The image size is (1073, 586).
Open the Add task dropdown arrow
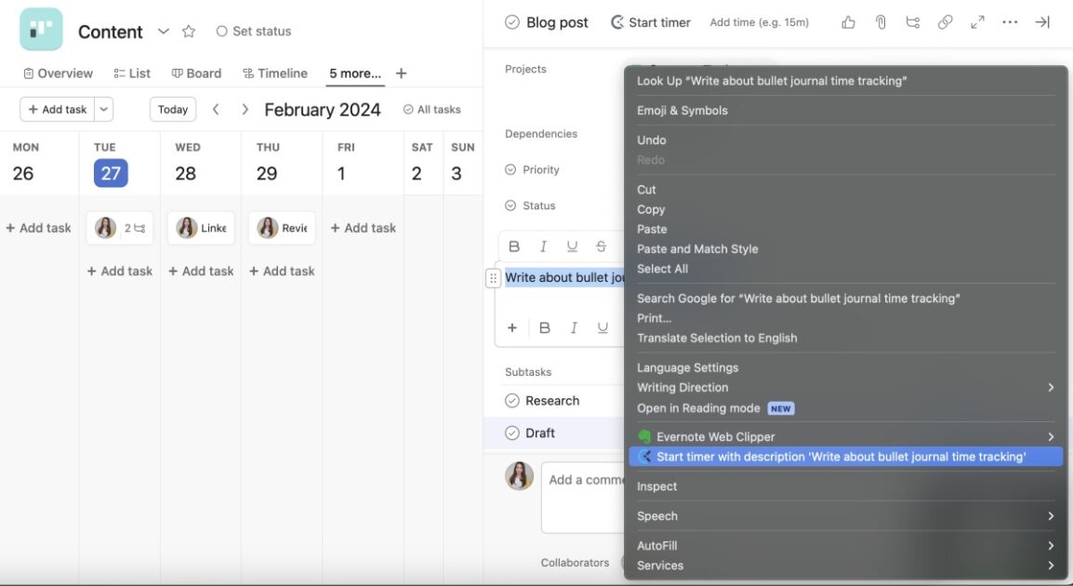pyautogui.click(x=102, y=108)
